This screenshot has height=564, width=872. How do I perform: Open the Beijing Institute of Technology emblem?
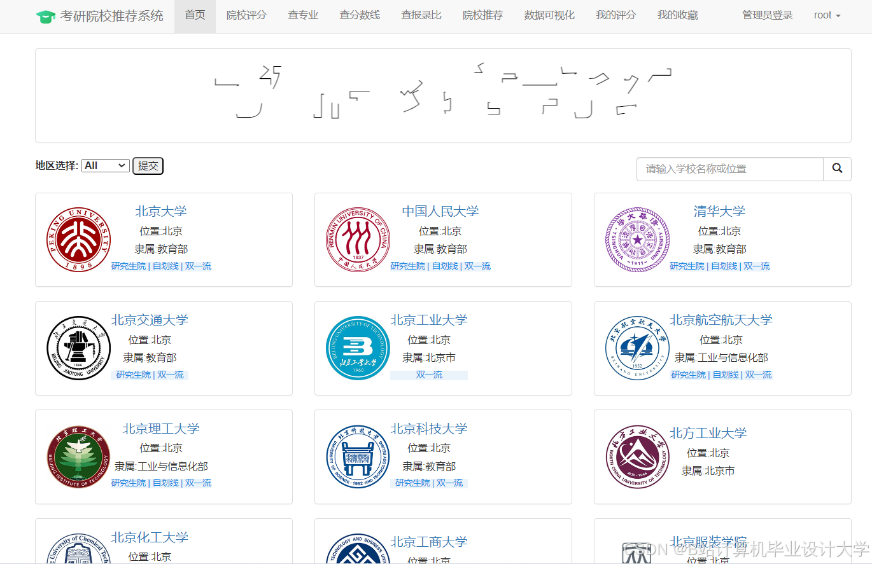[x=79, y=457]
